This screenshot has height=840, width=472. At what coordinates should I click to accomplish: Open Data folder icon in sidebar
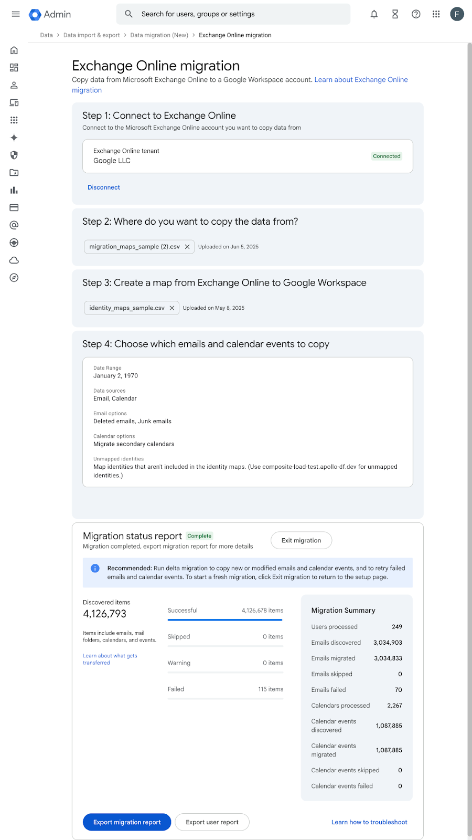pos(14,173)
